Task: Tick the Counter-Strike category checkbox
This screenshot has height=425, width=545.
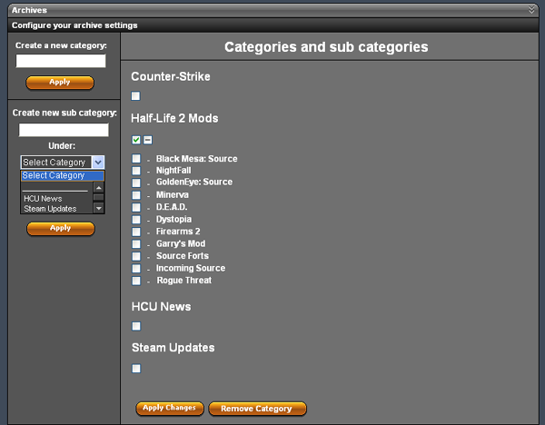Action: [135, 96]
